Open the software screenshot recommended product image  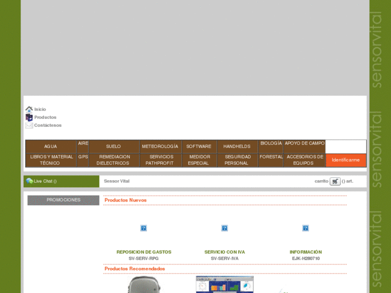click(225, 284)
